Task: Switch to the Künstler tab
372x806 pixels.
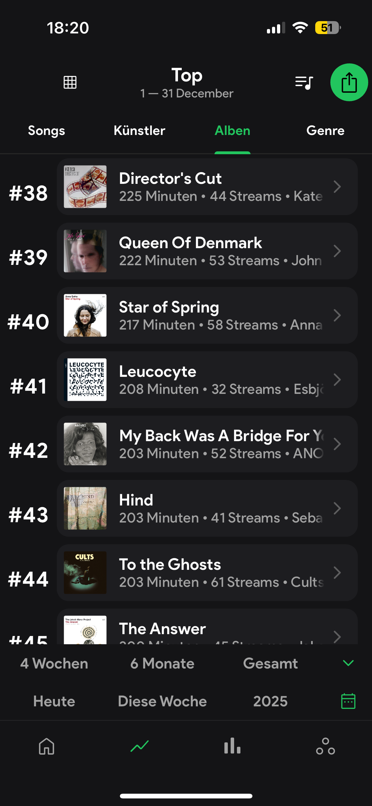Action: coord(139,131)
